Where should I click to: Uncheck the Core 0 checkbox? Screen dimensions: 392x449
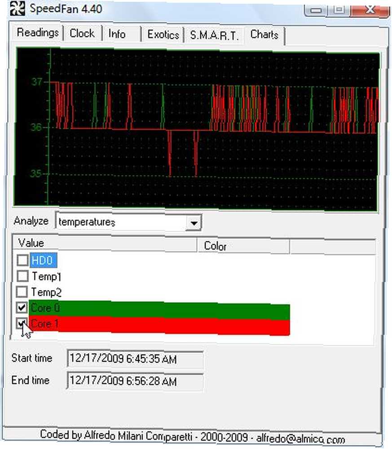click(x=22, y=308)
